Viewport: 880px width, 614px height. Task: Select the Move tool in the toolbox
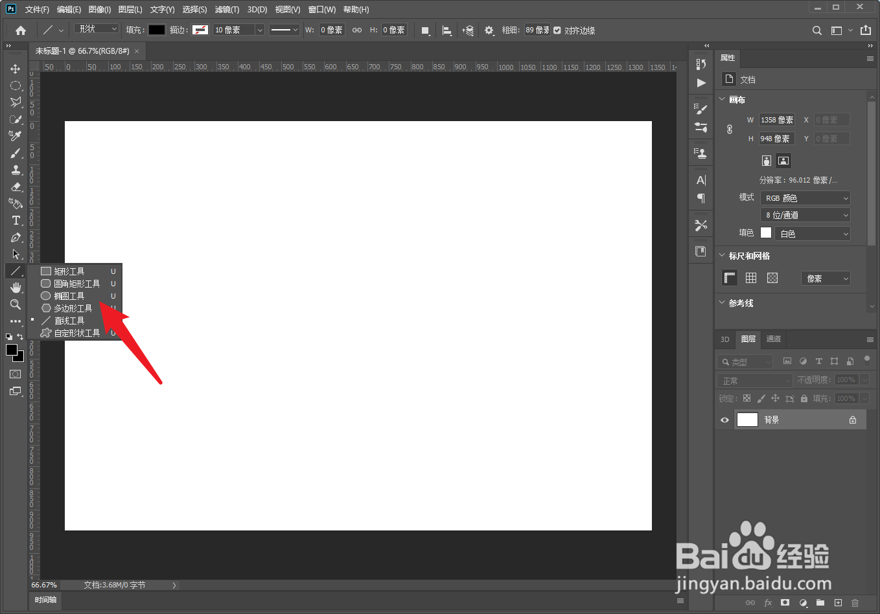click(16, 69)
